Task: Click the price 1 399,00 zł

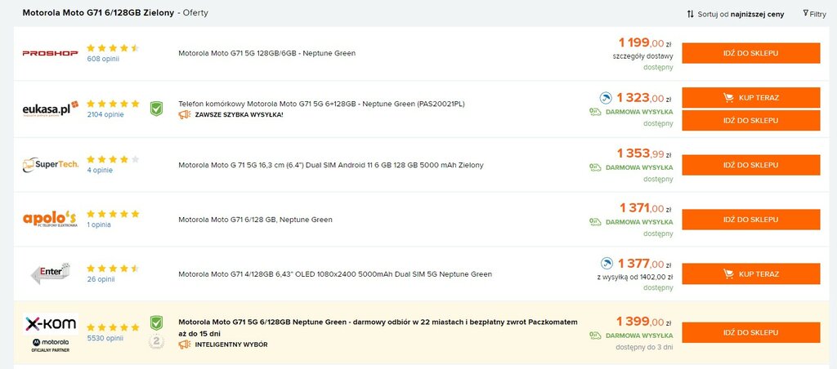Action: click(x=644, y=322)
